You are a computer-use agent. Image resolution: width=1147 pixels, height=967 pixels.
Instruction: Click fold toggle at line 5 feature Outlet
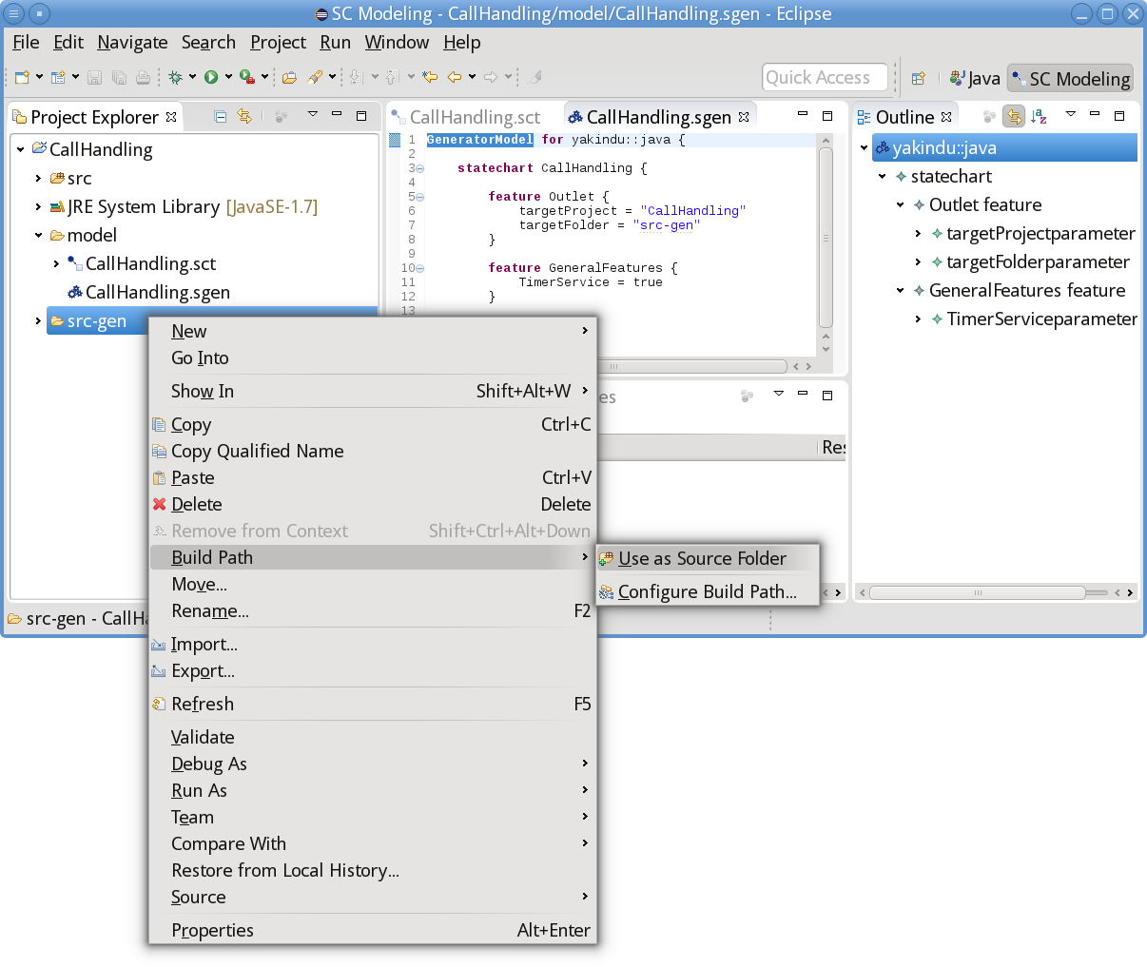coord(420,197)
